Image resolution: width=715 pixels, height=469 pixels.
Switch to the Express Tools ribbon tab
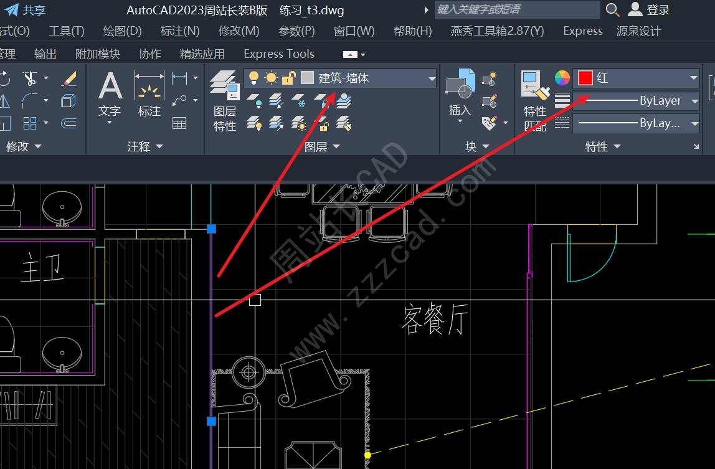tap(278, 54)
